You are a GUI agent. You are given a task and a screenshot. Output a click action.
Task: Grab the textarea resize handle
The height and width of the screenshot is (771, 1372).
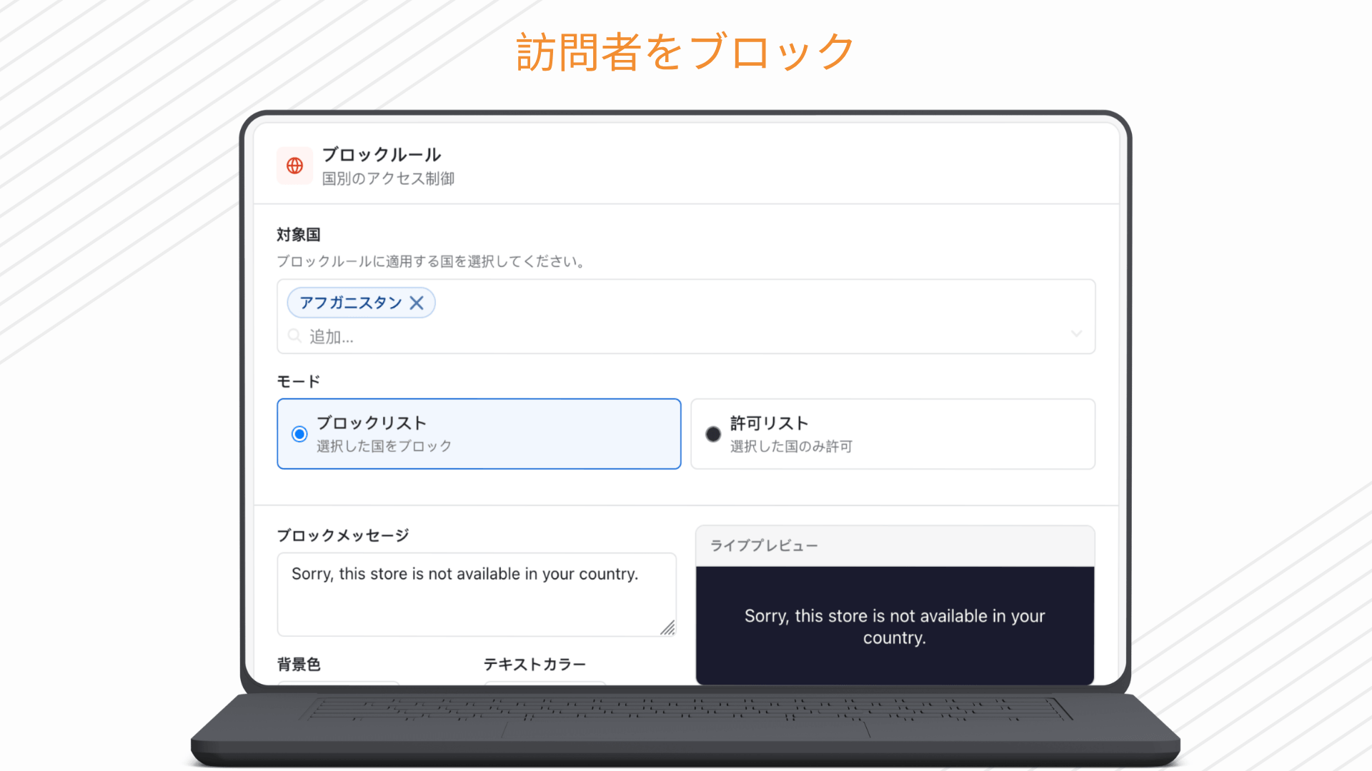(x=668, y=628)
